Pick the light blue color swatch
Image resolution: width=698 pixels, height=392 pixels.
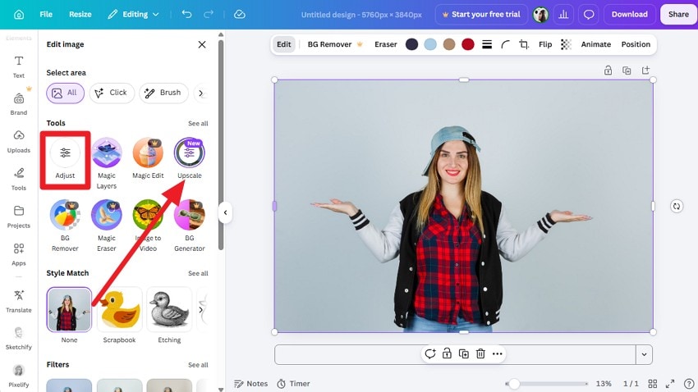(430, 44)
